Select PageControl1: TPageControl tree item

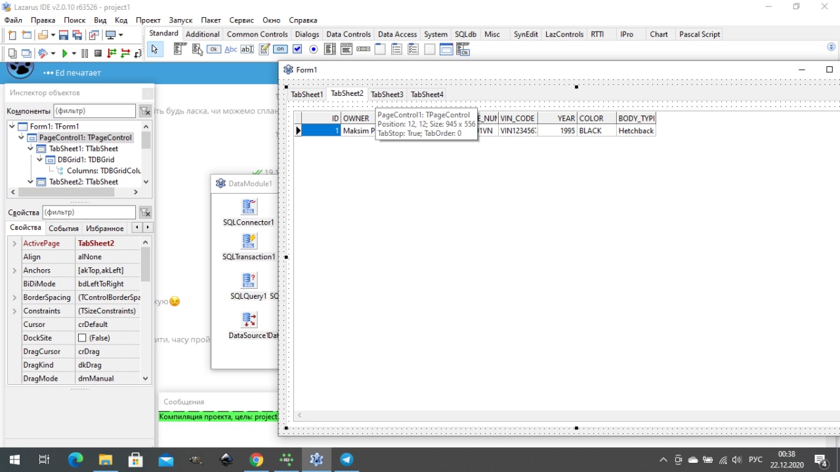click(x=85, y=138)
